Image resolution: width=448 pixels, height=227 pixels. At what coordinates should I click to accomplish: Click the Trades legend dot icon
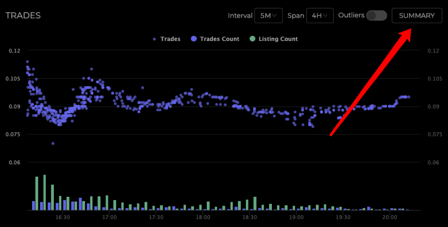coord(154,39)
